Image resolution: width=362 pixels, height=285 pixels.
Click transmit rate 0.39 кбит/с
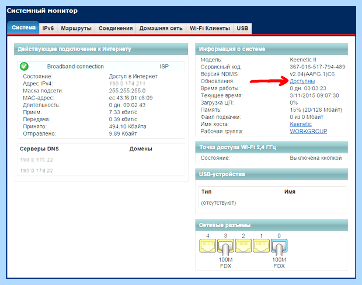(x=123, y=119)
